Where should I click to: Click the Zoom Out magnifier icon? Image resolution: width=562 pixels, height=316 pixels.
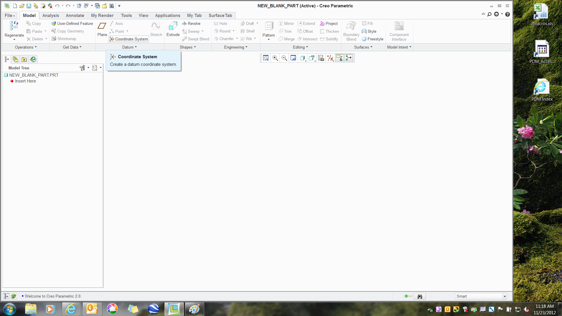pos(284,58)
